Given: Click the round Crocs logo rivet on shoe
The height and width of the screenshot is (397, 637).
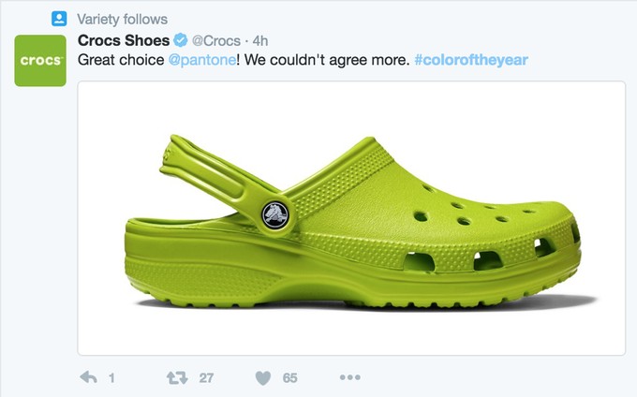Looking at the screenshot, I should click(x=274, y=214).
